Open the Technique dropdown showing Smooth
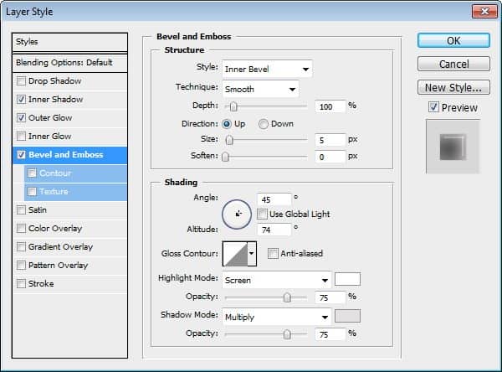The image size is (502, 372). [x=260, y=89]
